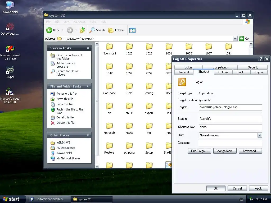
Task: Switch to the Layout tab
Action: pyautogui.click(x=259, y=72)
